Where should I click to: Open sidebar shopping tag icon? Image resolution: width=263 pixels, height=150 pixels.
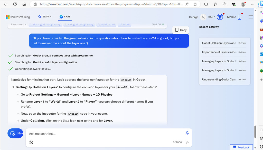[x=261, y=21]
